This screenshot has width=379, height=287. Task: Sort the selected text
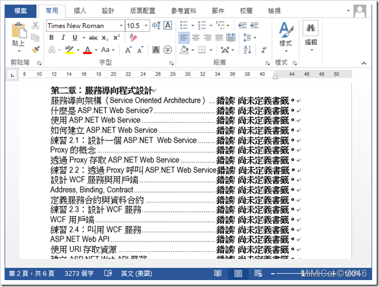coord(247,49)
